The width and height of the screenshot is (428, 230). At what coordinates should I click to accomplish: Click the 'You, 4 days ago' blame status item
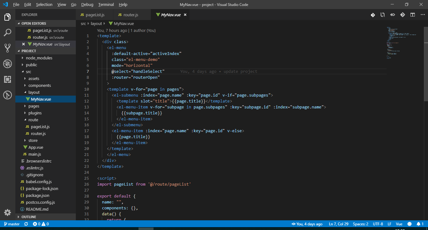point(307,224)
